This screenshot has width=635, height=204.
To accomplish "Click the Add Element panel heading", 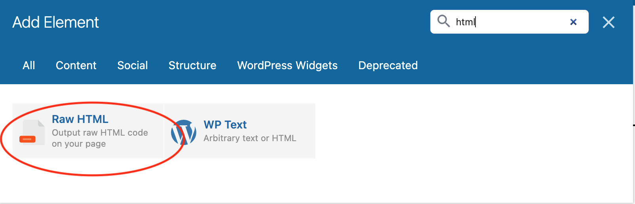I will pyautogui.click(x=55, y=22).
